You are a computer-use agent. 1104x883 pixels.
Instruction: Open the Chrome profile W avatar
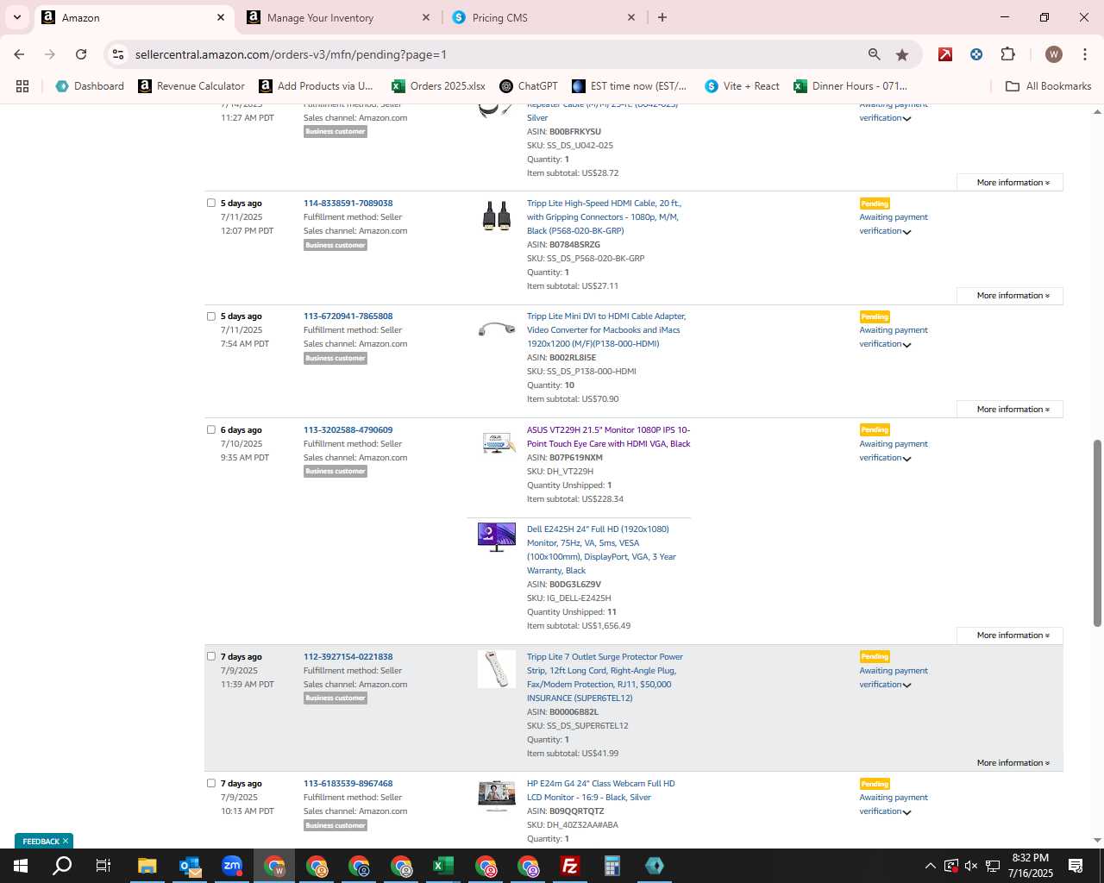[1053, 54]
